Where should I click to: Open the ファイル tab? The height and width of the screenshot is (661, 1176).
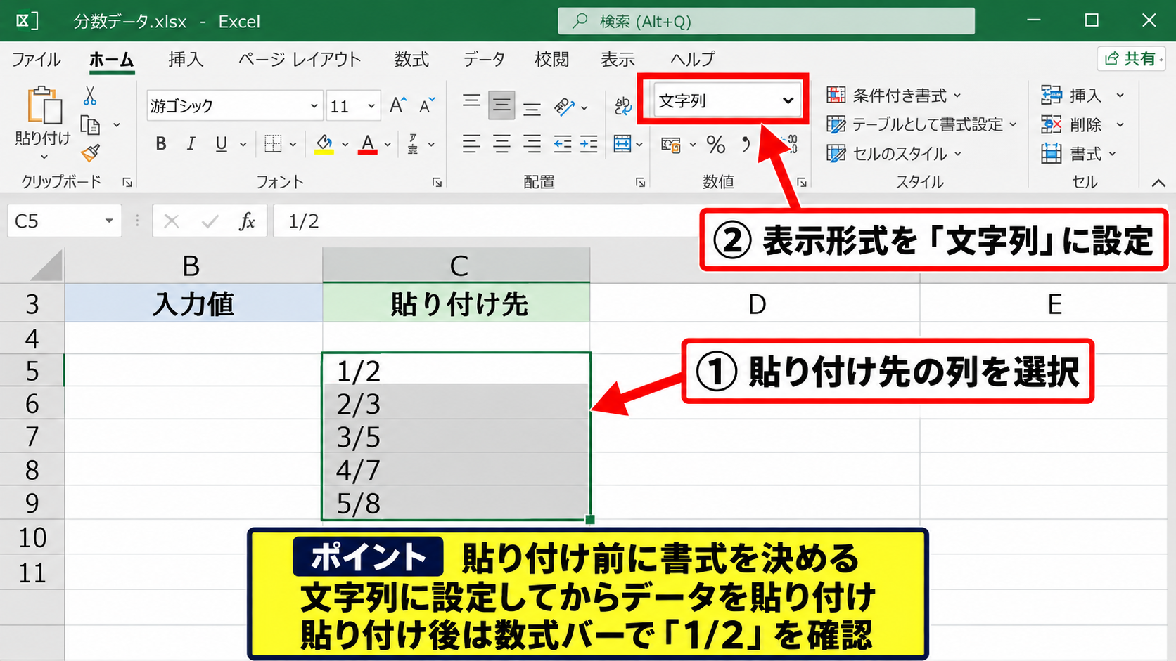tap(37, 59)
